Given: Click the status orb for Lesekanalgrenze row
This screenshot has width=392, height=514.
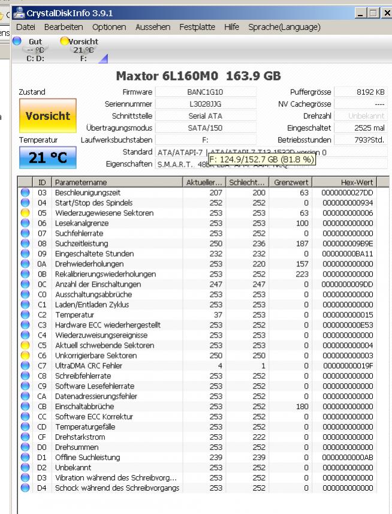Looking at the screenshot, I should 25,223.
